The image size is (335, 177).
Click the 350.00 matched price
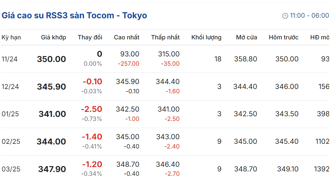point(52,59)
